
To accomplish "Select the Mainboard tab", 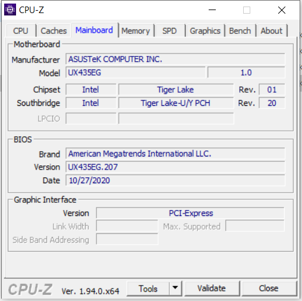I will [x=95, y=30].
